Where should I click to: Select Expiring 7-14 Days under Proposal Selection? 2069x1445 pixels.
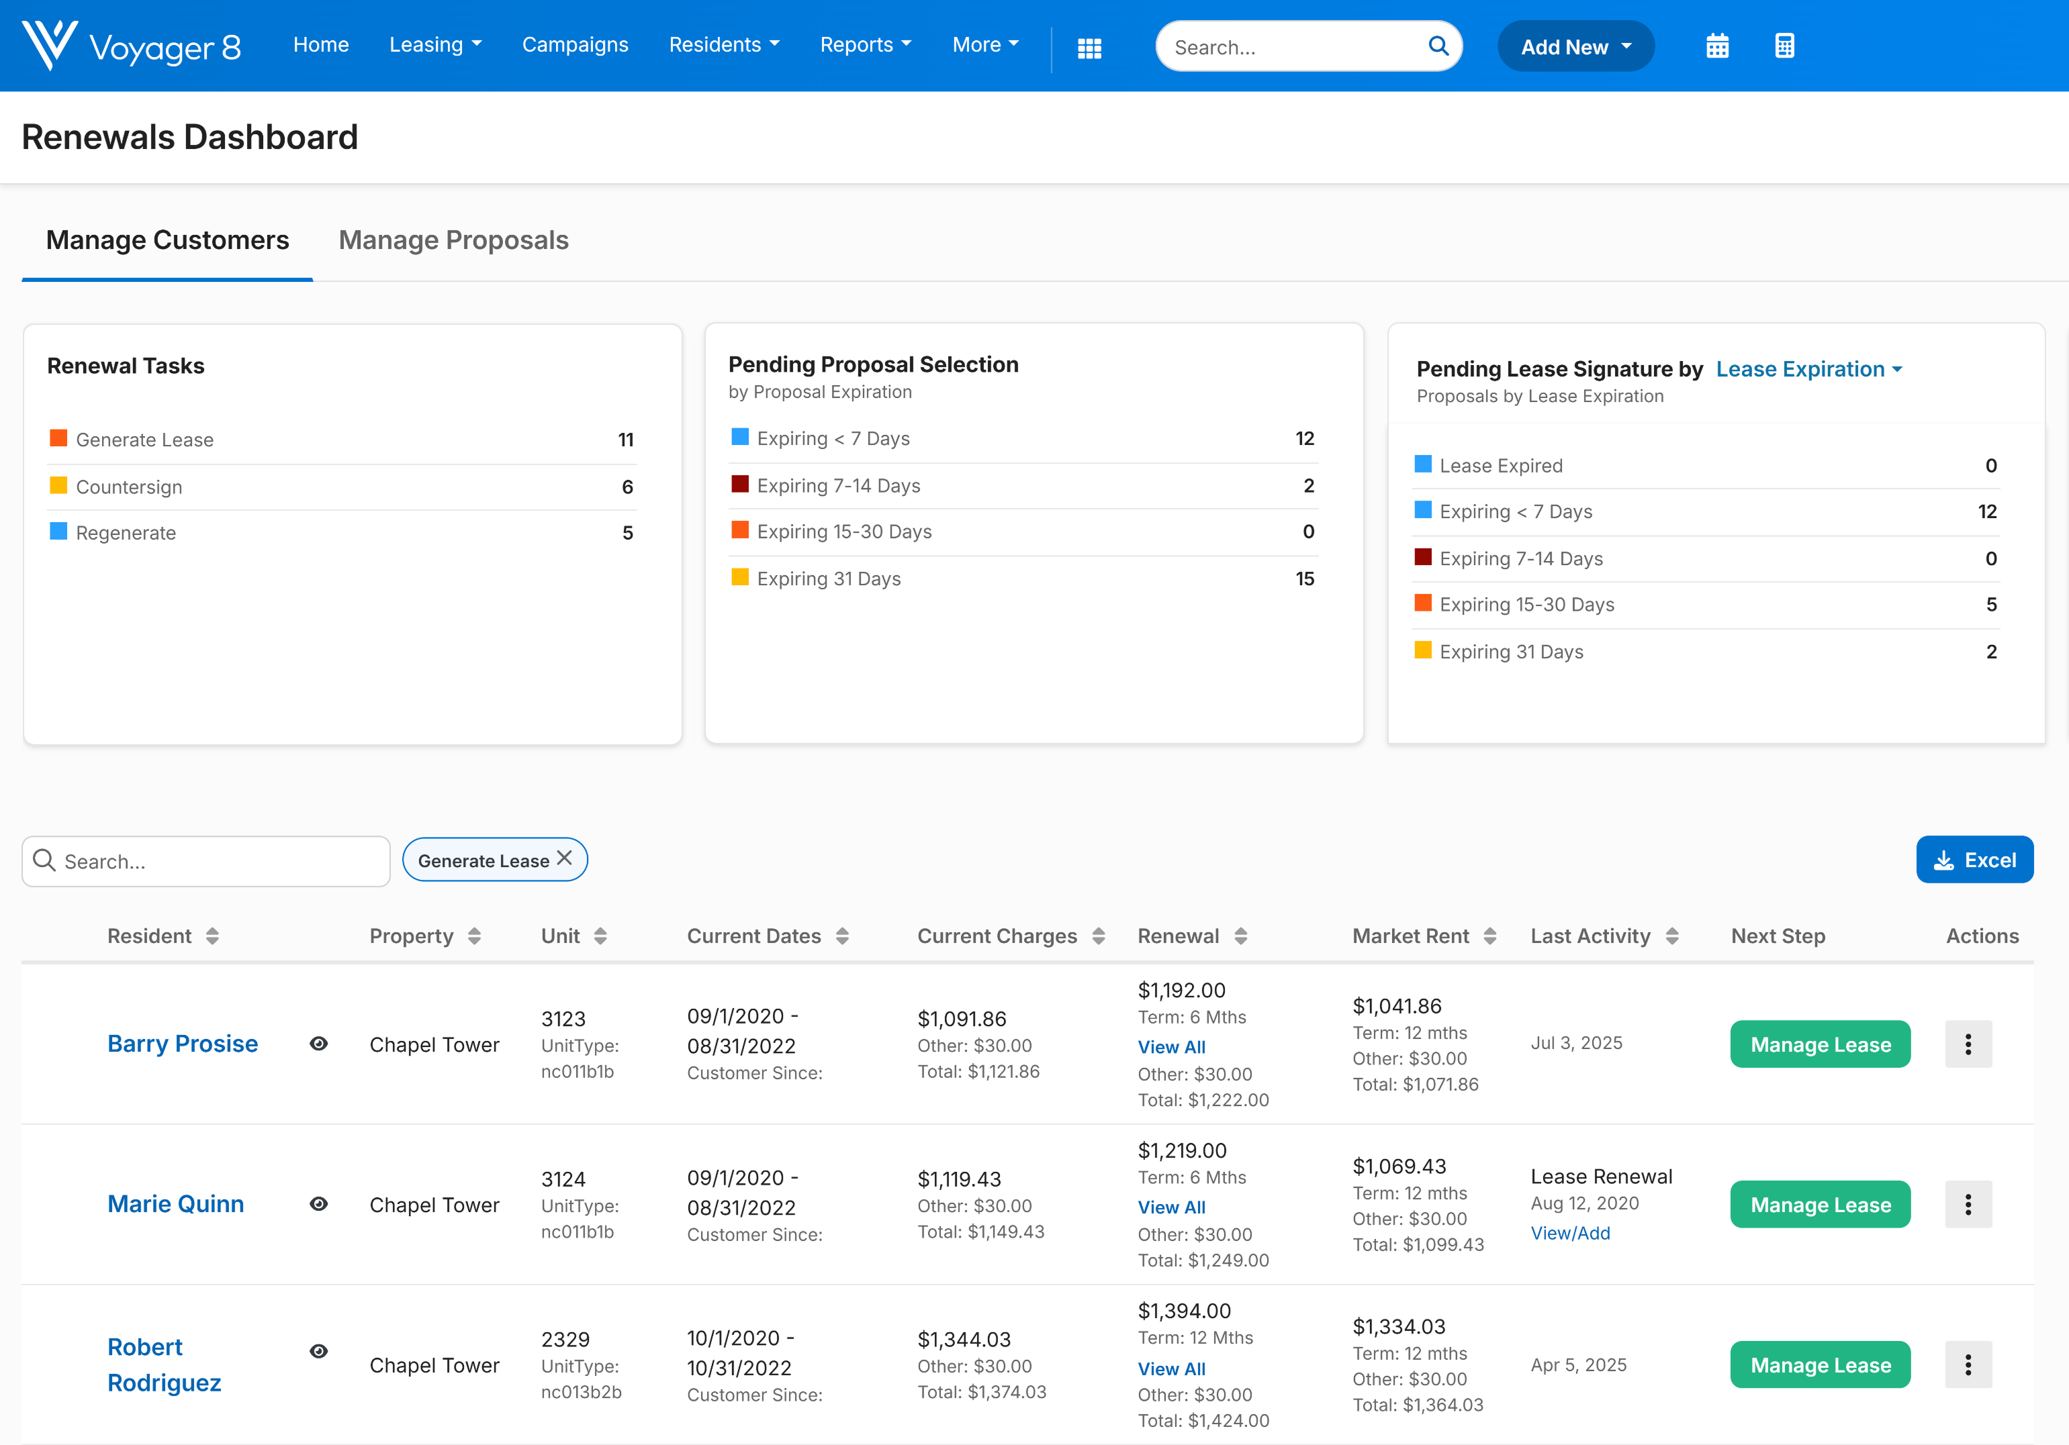point(1023,485)
